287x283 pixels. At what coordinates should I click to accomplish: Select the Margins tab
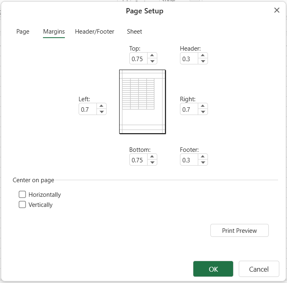point(54,32)
